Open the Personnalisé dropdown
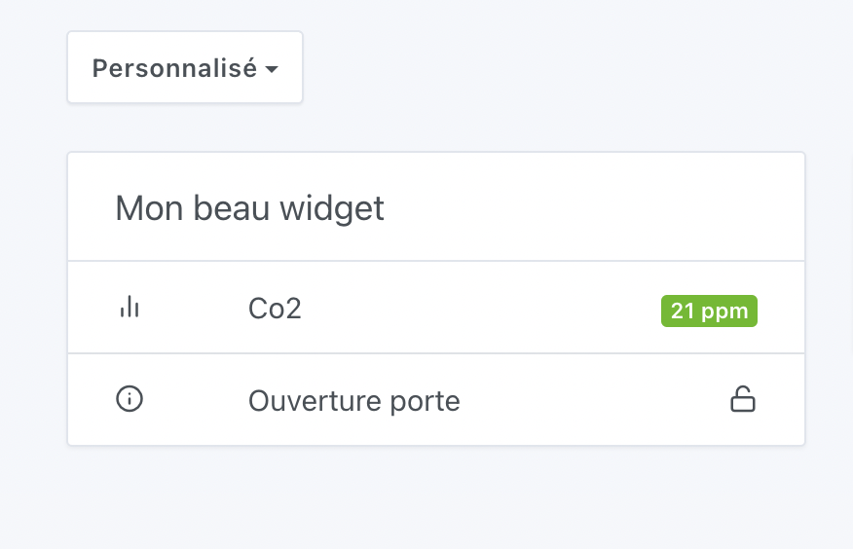The height and width of the screenshot is (549, 853). pyautogui.click(x=185, y=68)
